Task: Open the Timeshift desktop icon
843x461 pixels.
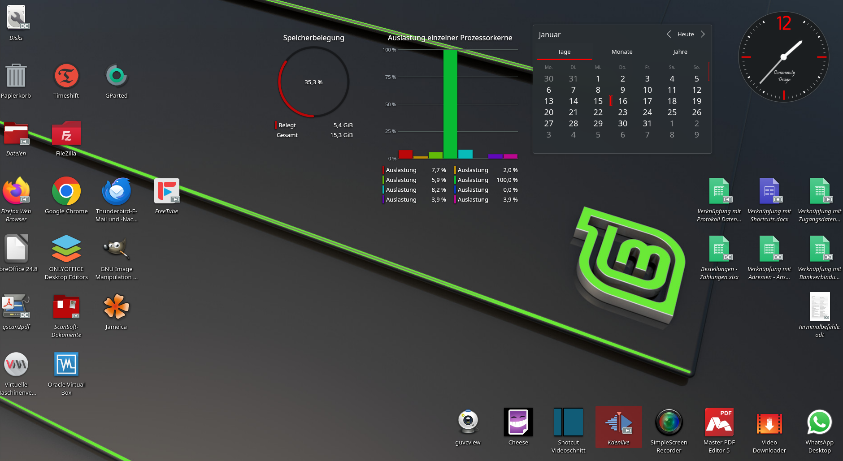Action: point(66,76)
